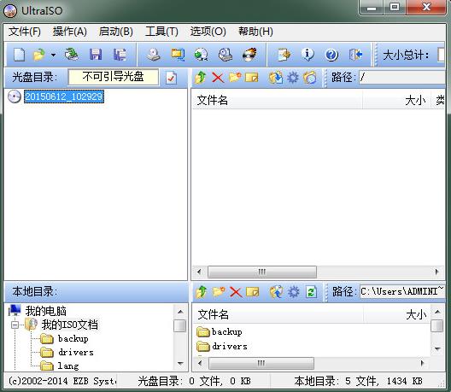The height and width of the screenshot is (392, 451).
Task: Expand the Open button dropdown arrow
Action: [53, 55]
